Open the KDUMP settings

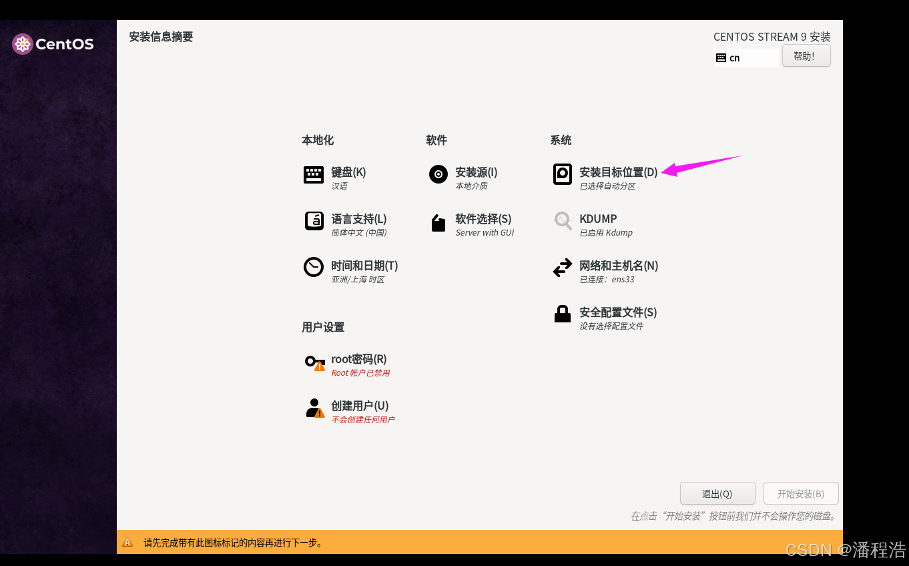click(598, 219)
